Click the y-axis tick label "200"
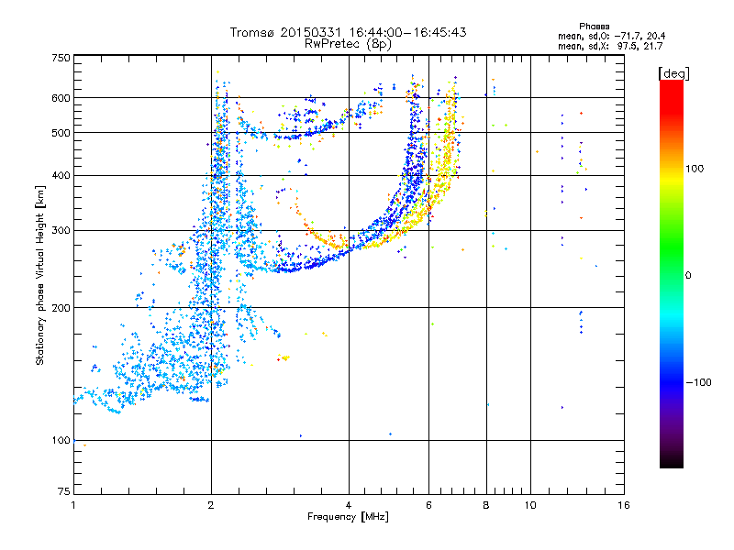The image size is (734, 550). (61, 308)
